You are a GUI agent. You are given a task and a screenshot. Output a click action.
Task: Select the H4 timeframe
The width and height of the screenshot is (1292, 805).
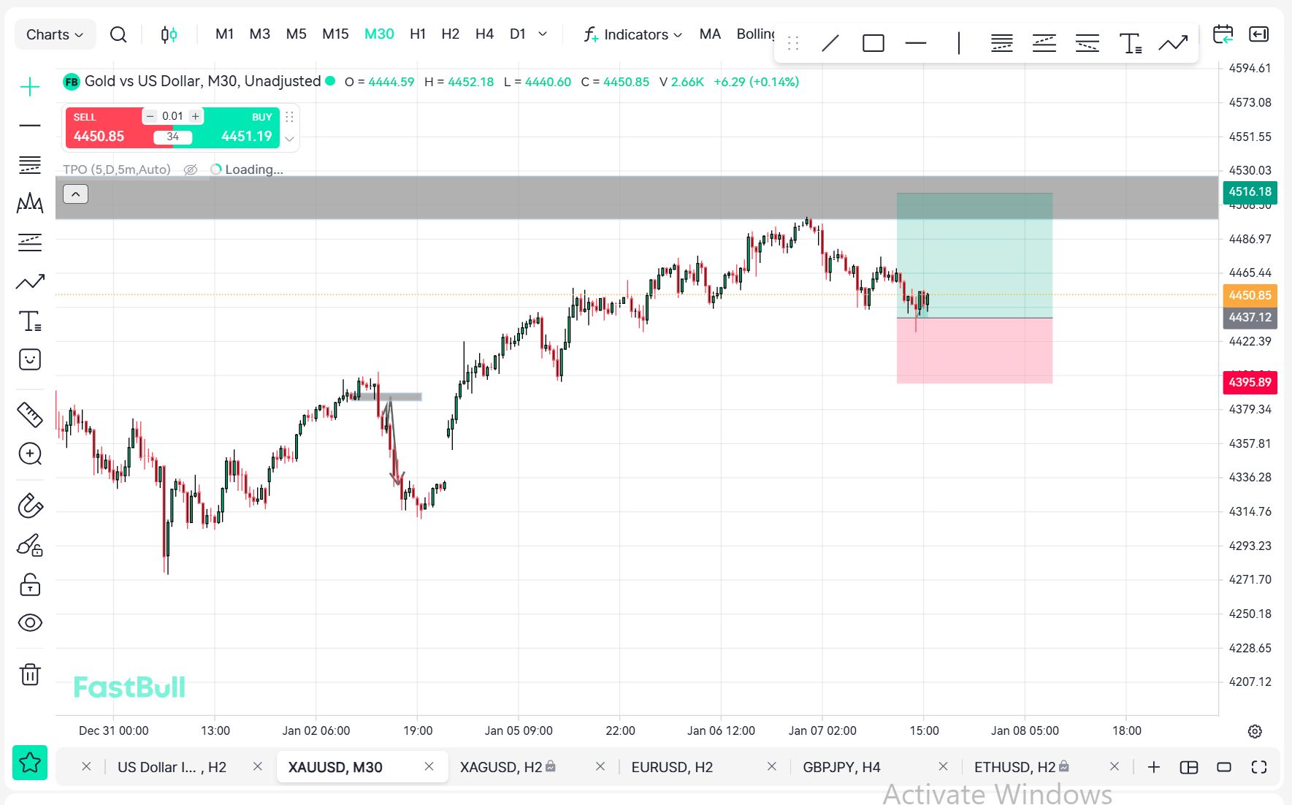tap(484, 34)
